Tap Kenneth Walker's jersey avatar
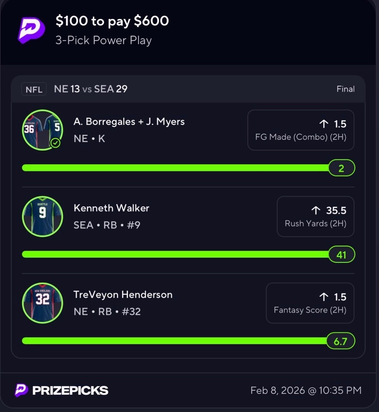Viewport: 379px width, 412px height. pyautogui.click(x=42, y=216)
